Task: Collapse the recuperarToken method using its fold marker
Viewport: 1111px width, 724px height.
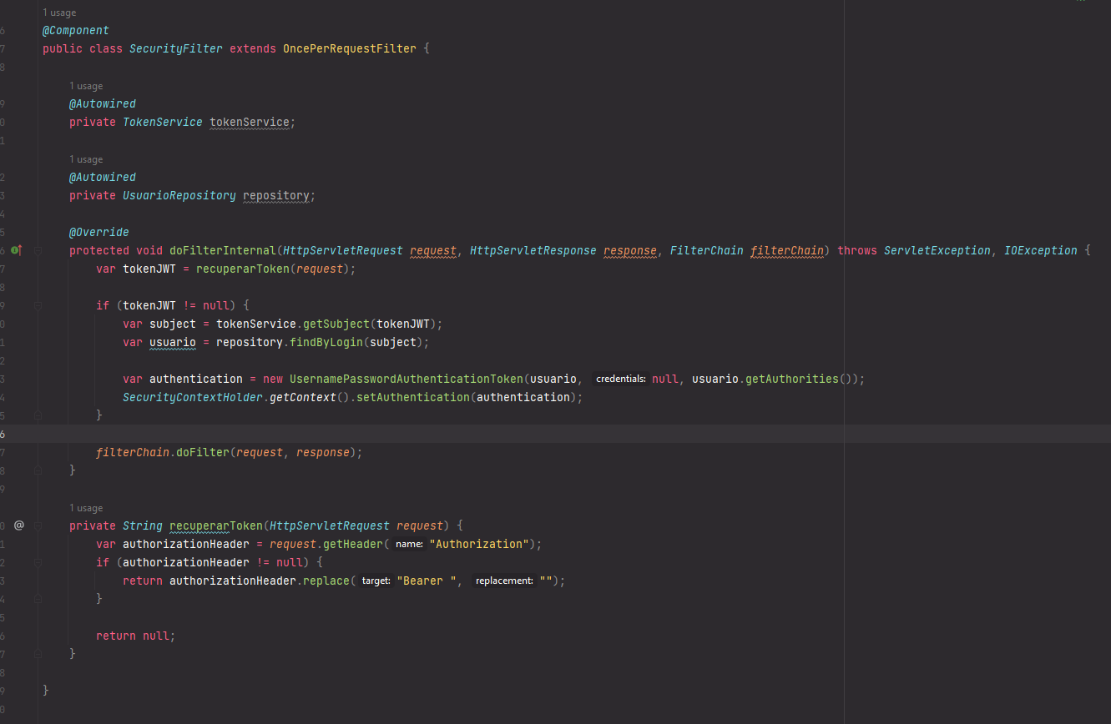Action: point(38,525)
